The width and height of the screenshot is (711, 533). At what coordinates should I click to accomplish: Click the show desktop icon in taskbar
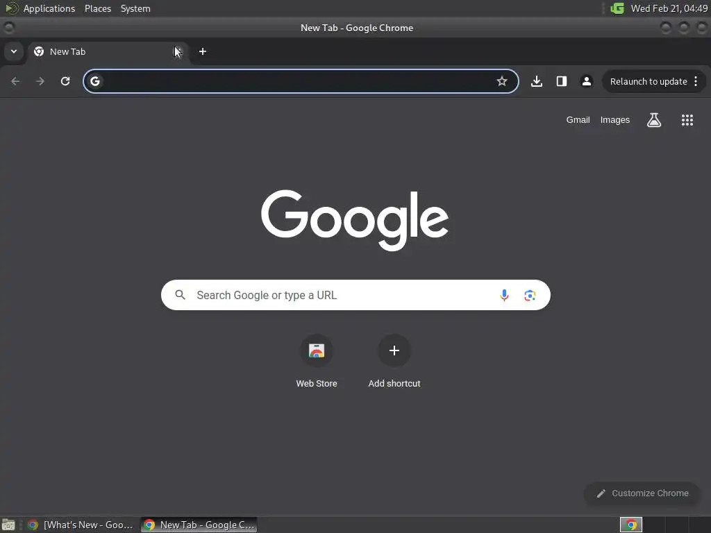tap(8, 525)
